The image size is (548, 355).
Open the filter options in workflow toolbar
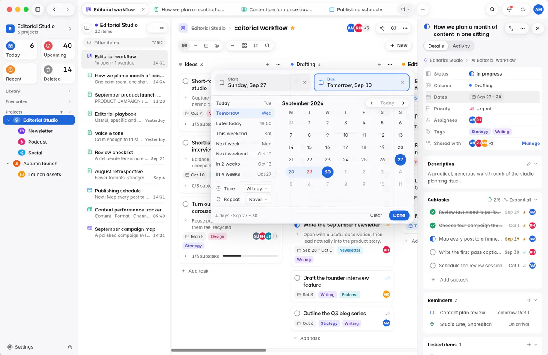[233, 45]
